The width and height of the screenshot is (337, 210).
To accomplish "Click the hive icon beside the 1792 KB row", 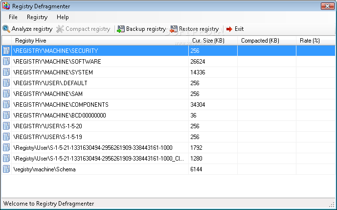I will [6, 147].
